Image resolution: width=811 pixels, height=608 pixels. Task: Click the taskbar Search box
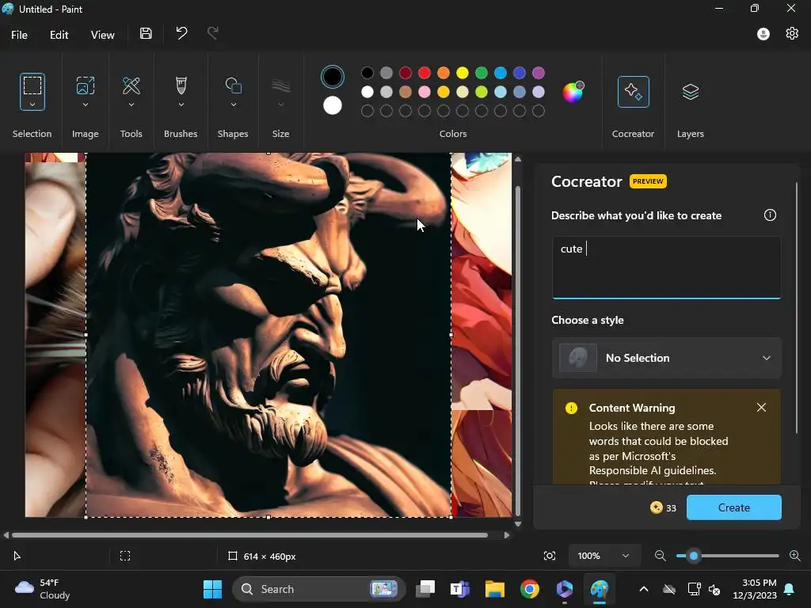click(319, 589)
